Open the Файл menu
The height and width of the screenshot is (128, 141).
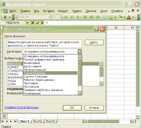13,11
